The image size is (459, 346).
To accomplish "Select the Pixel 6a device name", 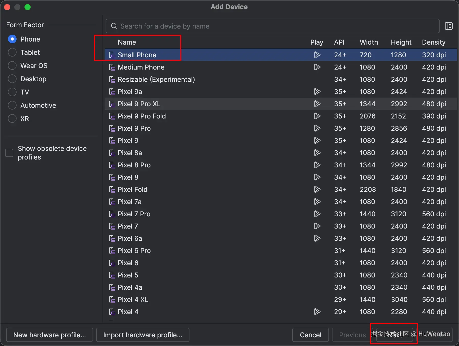I will [130, 238].
